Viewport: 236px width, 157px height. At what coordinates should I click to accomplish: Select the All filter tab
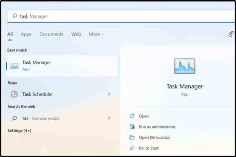pyautogui.click(x=10, y=35)
